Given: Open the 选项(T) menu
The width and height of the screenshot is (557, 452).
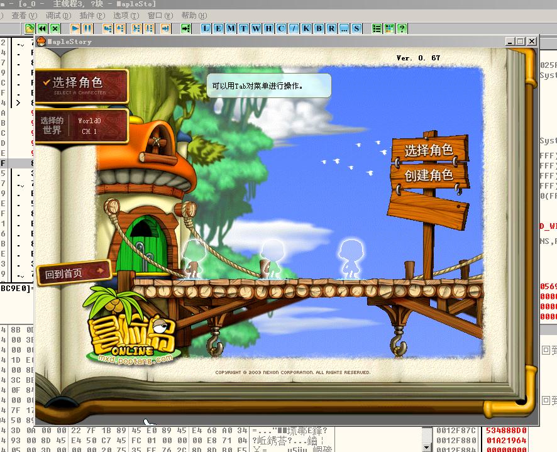Looking at the screenshot, I should pos(126,16).
